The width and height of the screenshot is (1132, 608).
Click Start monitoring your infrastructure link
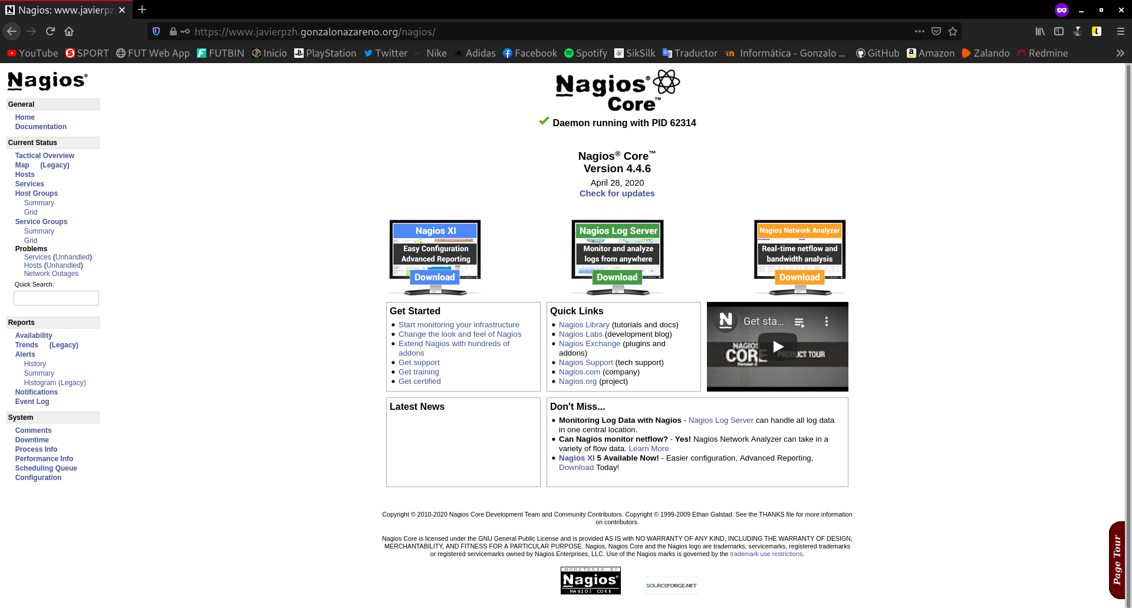pyautogui.click(x=459, y=325)
